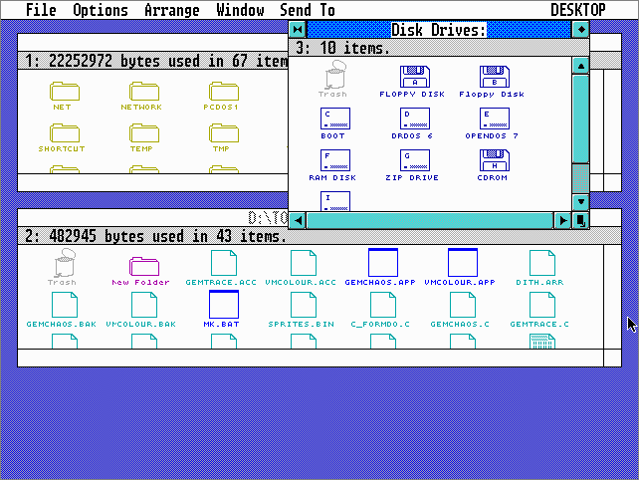Click the Disk Drives scroll down arrow
Screen dimensions: 639x480
580,199
